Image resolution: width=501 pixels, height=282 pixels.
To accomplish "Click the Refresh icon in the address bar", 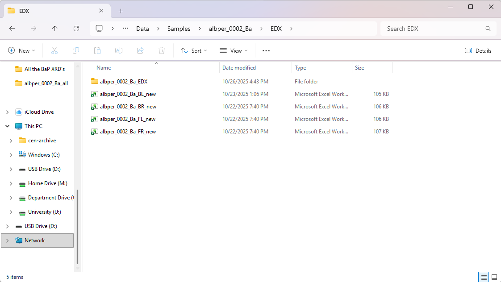I will click(76, 28).
